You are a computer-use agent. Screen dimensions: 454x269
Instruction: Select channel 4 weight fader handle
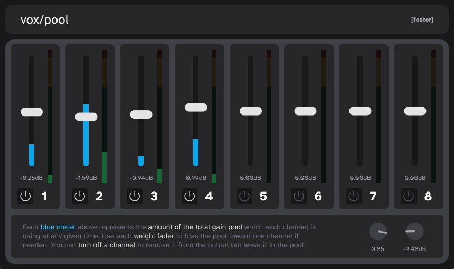click(x=196, y=107)
